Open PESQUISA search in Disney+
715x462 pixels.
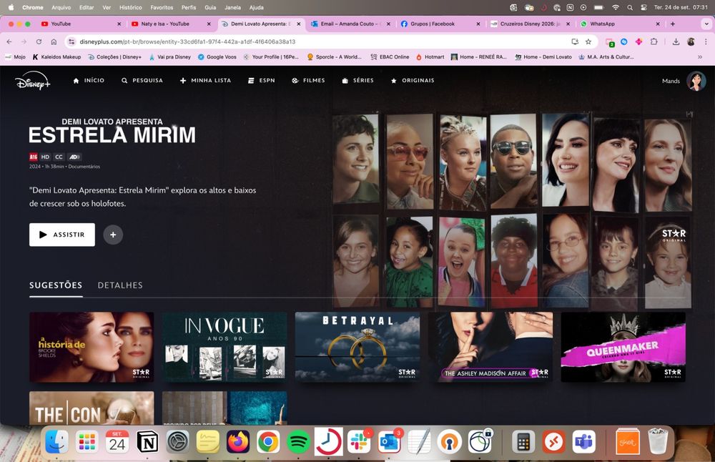pos(142,80)
